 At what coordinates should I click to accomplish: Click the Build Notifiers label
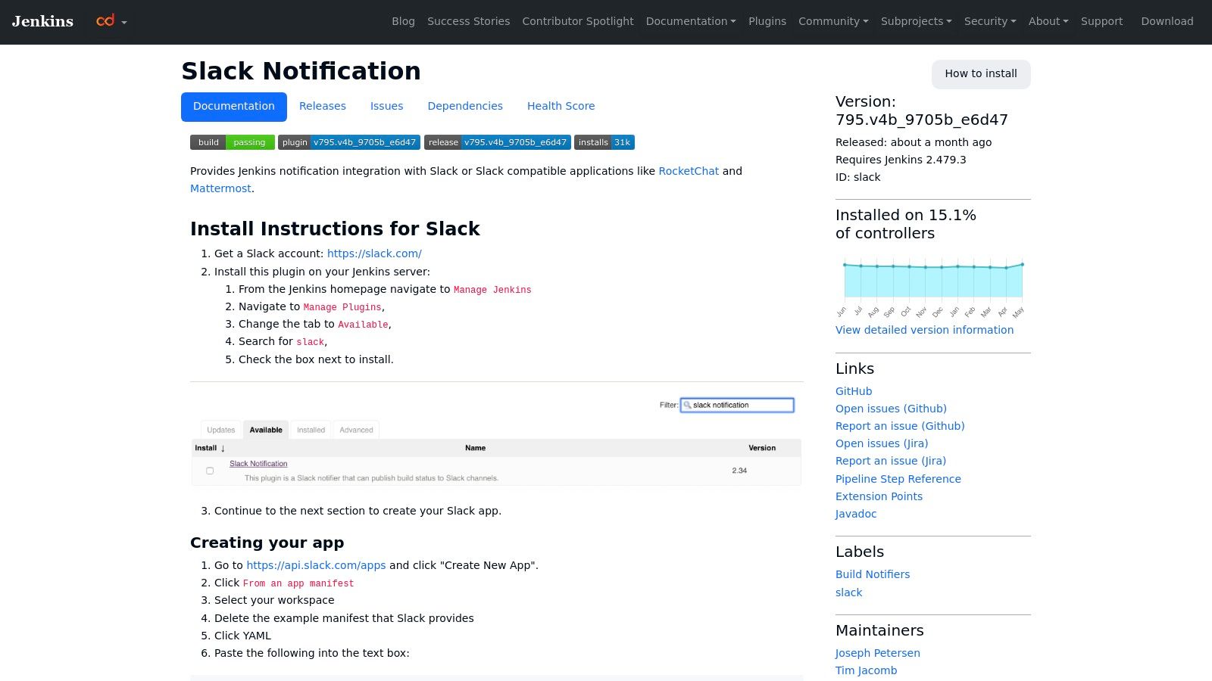(x=873, y=574)
